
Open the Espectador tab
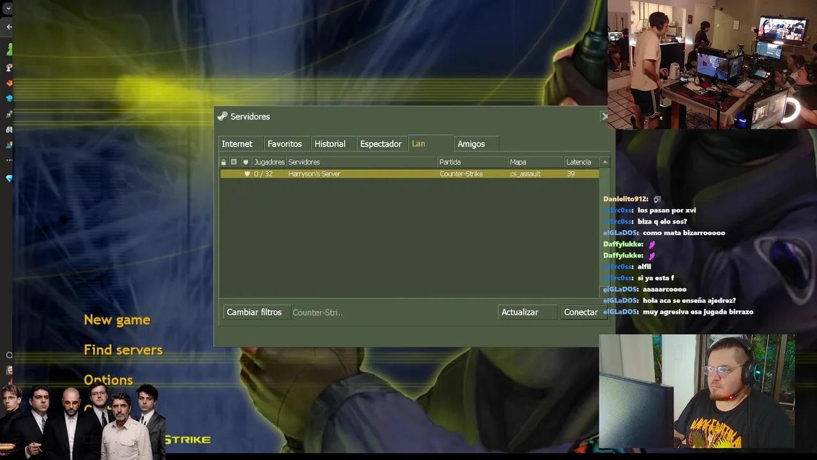pyautogui.click(x=381, y=144)
